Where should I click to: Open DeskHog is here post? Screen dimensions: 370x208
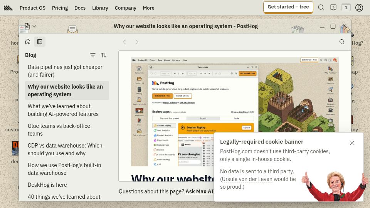(x=67, y=185)
